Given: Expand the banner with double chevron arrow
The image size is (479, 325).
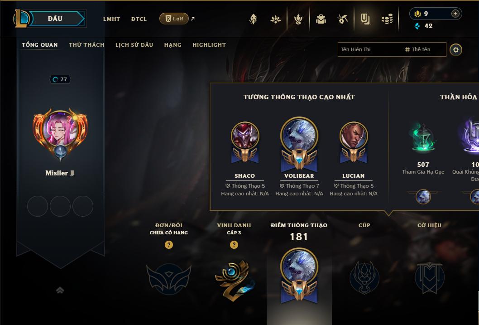Looking at the screenshot, I should tap(60, 290).
